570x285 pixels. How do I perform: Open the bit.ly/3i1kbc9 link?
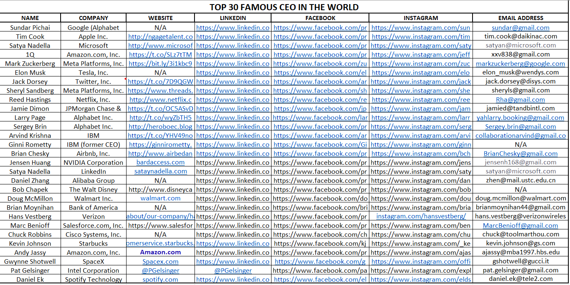tap(161, 63)
